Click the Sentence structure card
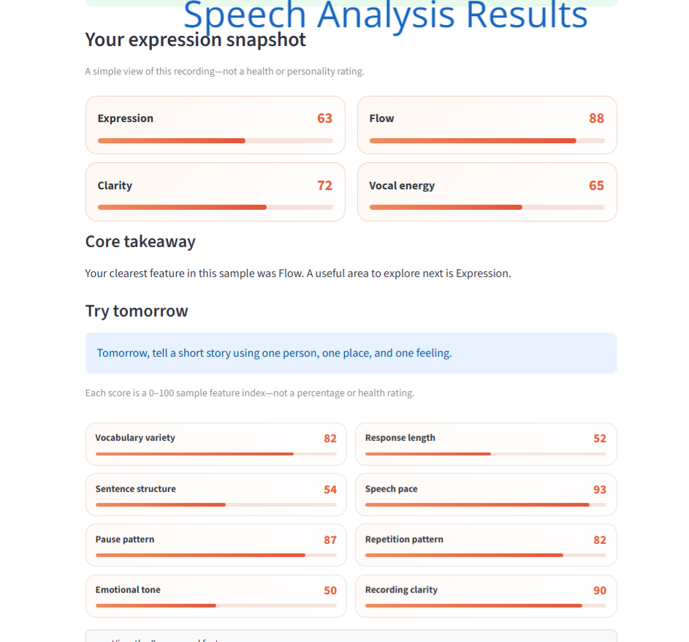Viewport: 689px width, 642px height. (x=216, y=495)
